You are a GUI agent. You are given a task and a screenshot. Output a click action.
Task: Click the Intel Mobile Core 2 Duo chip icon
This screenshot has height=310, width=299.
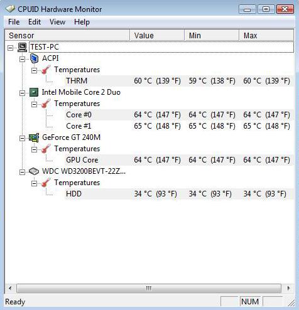click(x=34, y=92)
